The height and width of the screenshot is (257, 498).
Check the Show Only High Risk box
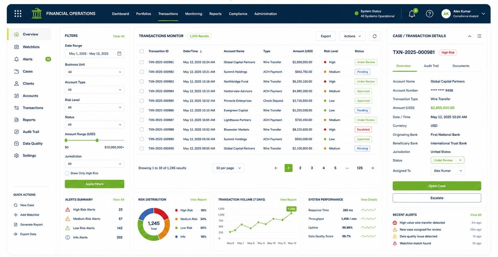67,173
